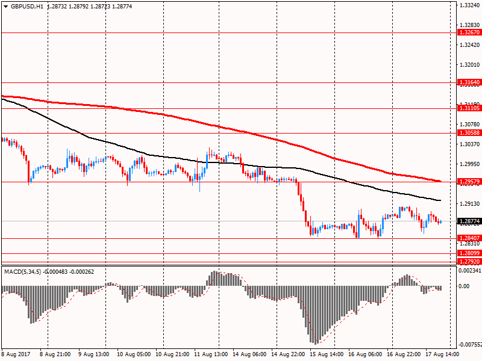Select the time axis label 17 Aug 14:00

[x=442, y=354]
